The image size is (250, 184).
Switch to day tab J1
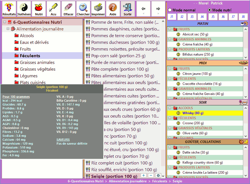pos(172,16)
